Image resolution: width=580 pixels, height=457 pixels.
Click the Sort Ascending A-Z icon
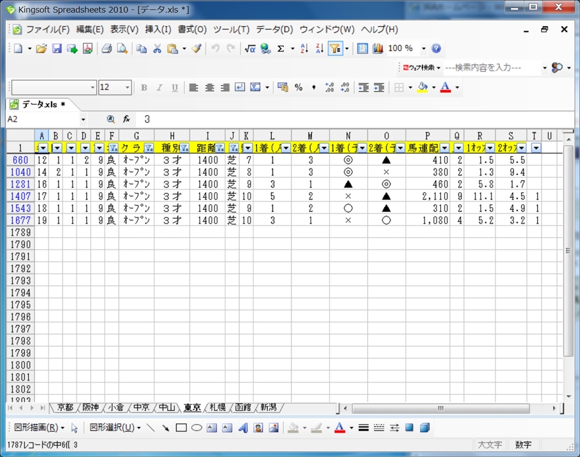tap(304, 49)
